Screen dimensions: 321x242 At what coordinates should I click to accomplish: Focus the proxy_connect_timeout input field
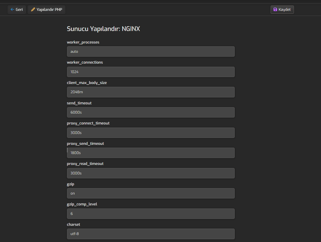151,133
